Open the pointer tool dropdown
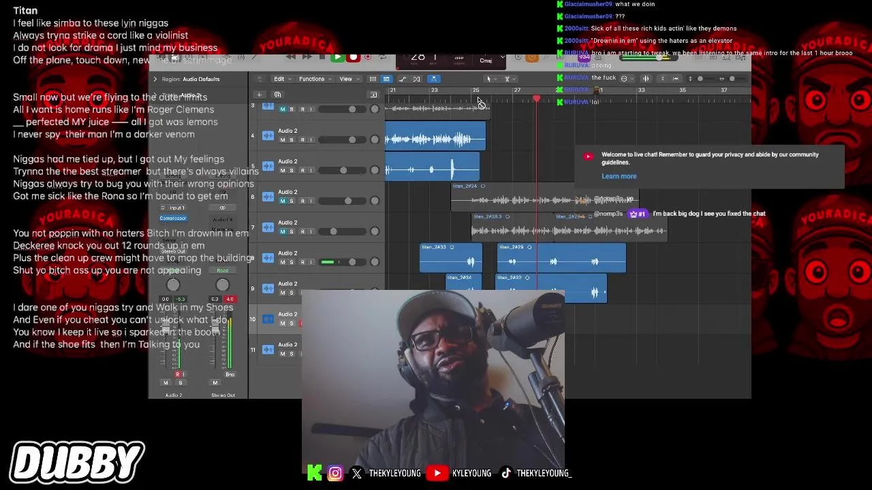872x490 pixels. pyautogui.click(x=490, y=79)
